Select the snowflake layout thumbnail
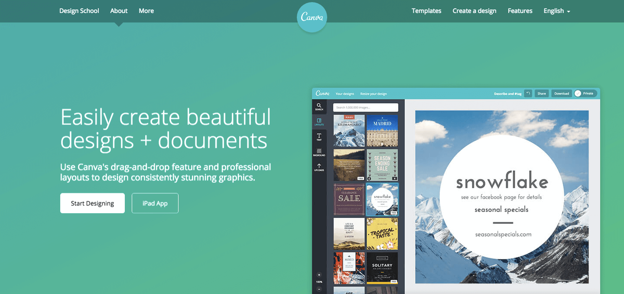The height and width of the screenshot is (294, 624). (382, 199)
